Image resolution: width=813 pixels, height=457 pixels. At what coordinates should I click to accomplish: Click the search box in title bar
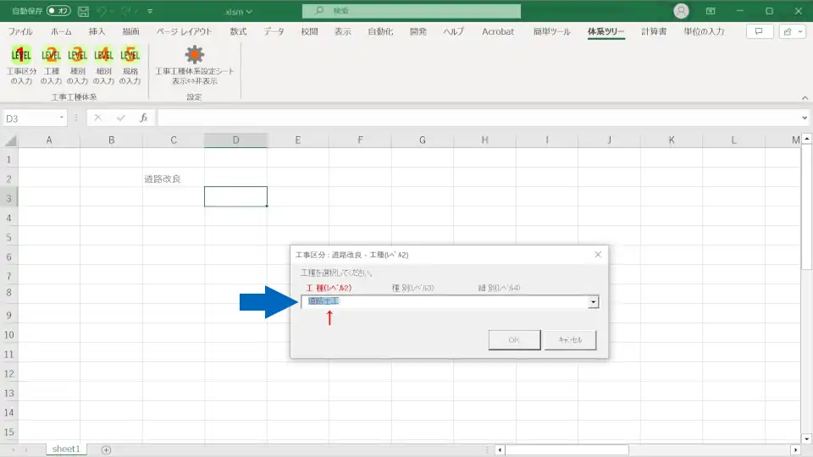(412, 12)
